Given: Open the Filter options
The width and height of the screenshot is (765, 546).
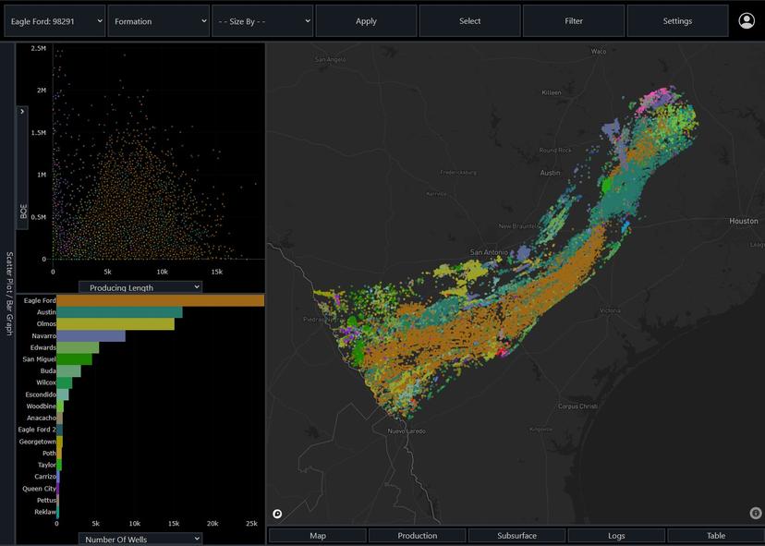Looking at the screenshot, I should point(574,19).
